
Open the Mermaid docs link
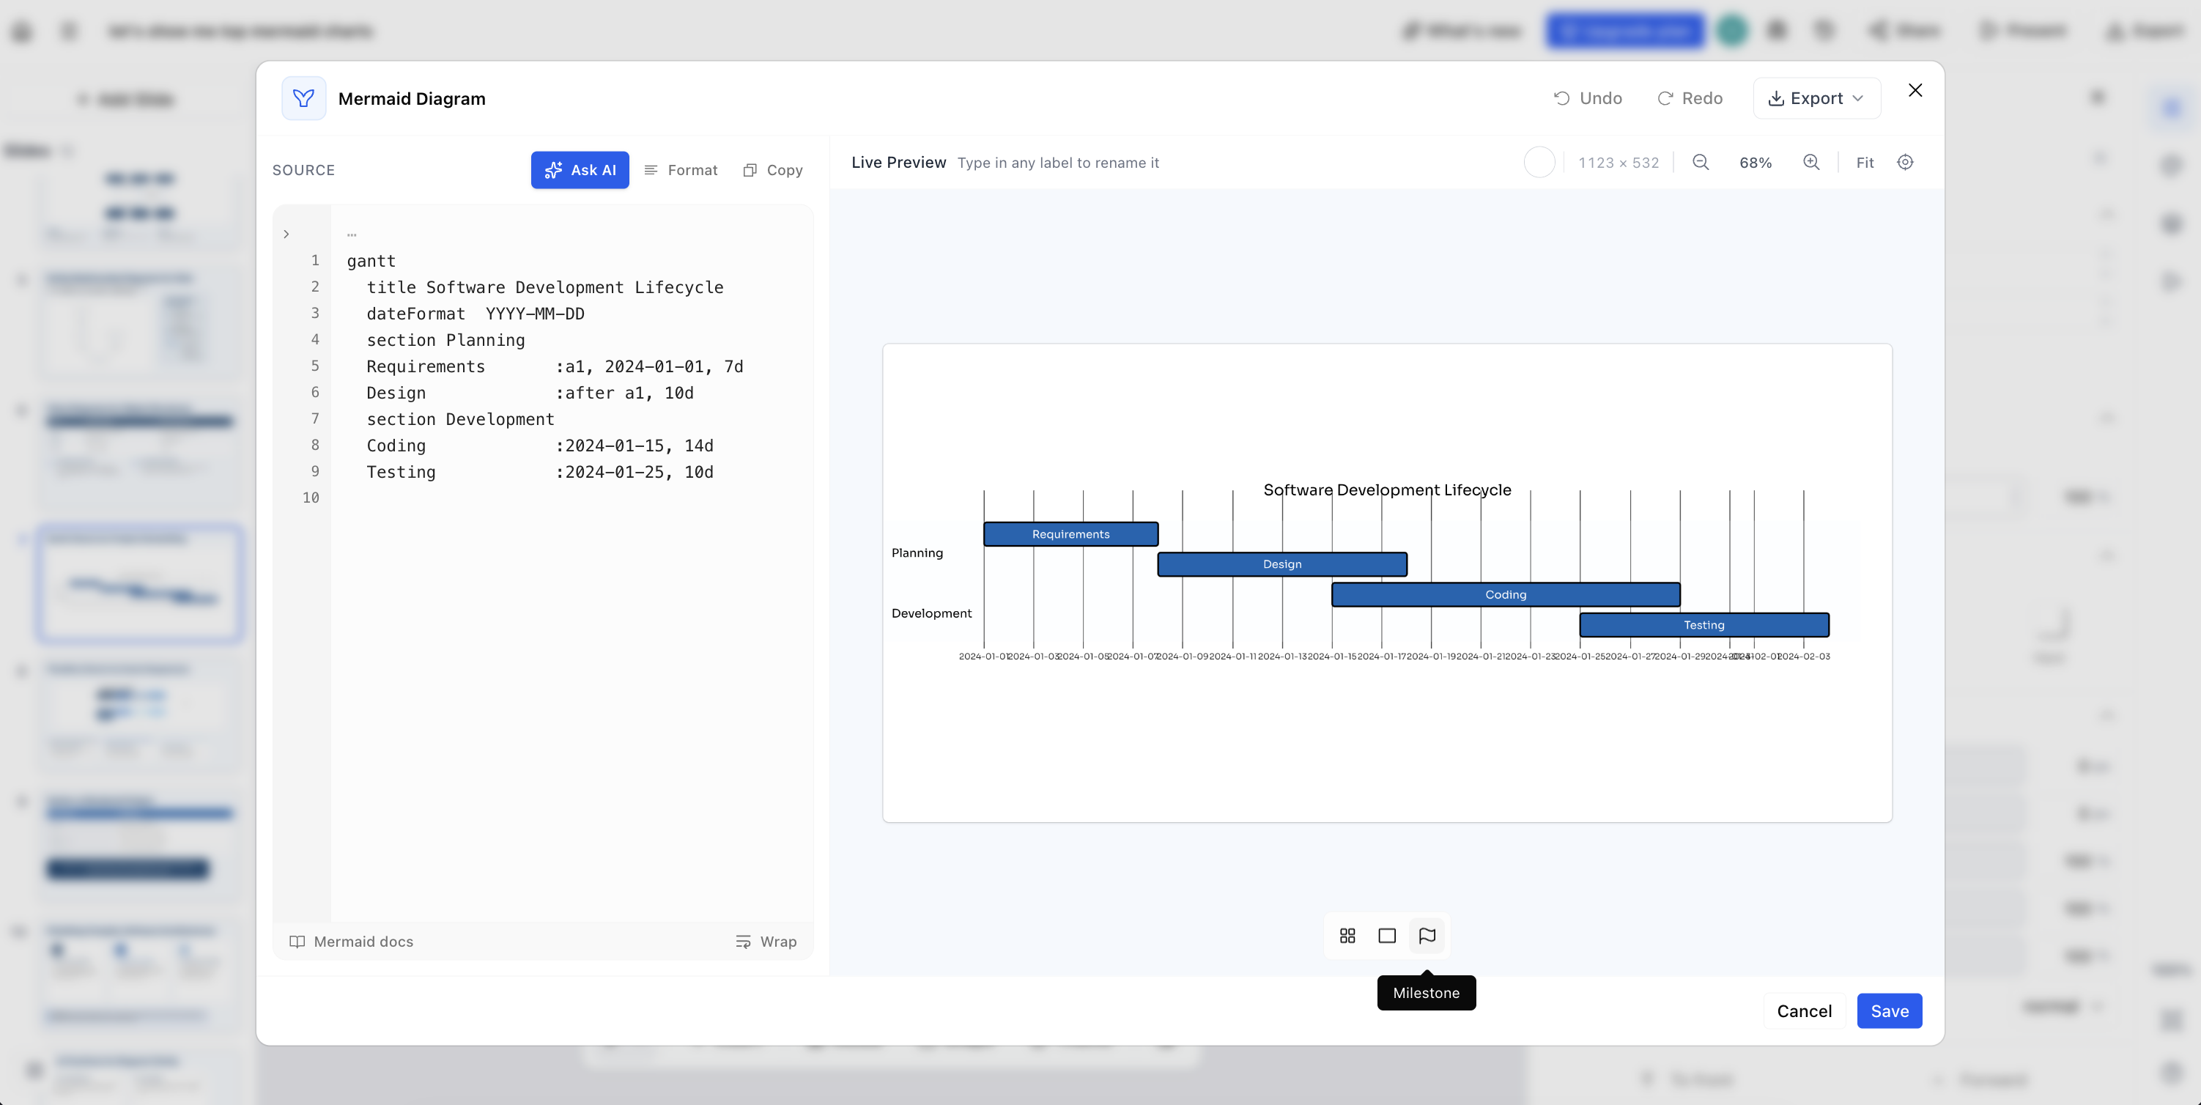(x=351, y=941)
